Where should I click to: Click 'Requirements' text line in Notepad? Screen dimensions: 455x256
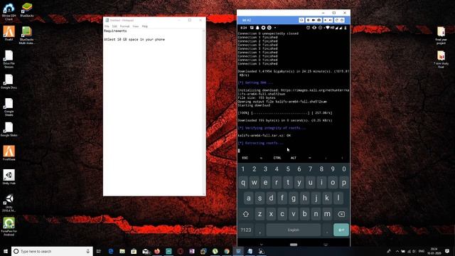(x=115, y=31)
